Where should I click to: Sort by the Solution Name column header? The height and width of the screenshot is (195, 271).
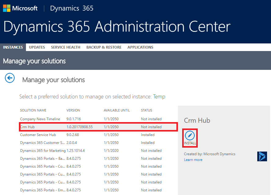point(33,110)
